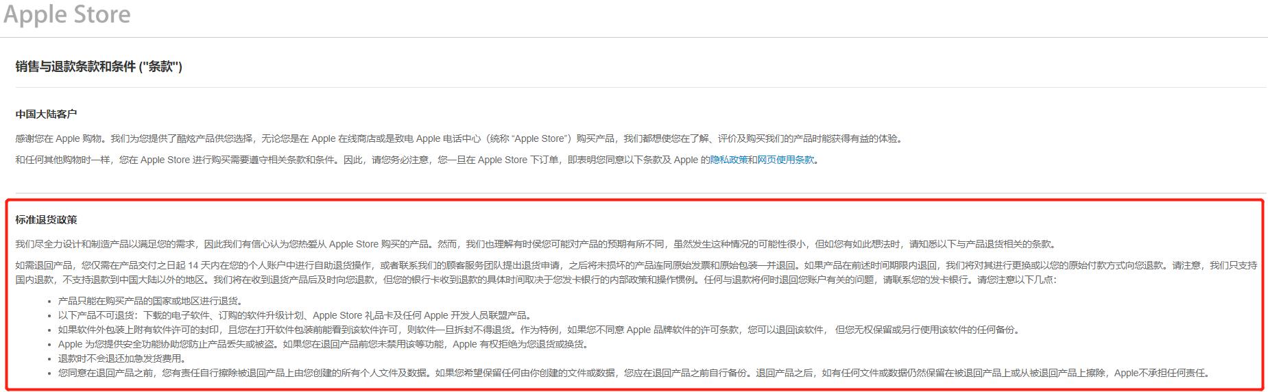Click the bullet 产品只能在购买产品的国家或地区进行退货
Image resolution: width=1268 pixels, height=392 pixels.
point(150,301)
